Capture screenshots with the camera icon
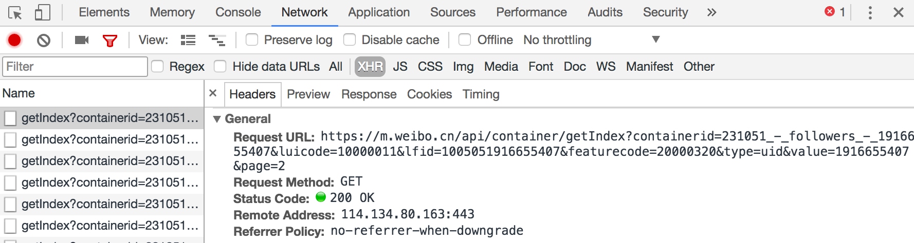 [x=82, y=40]
